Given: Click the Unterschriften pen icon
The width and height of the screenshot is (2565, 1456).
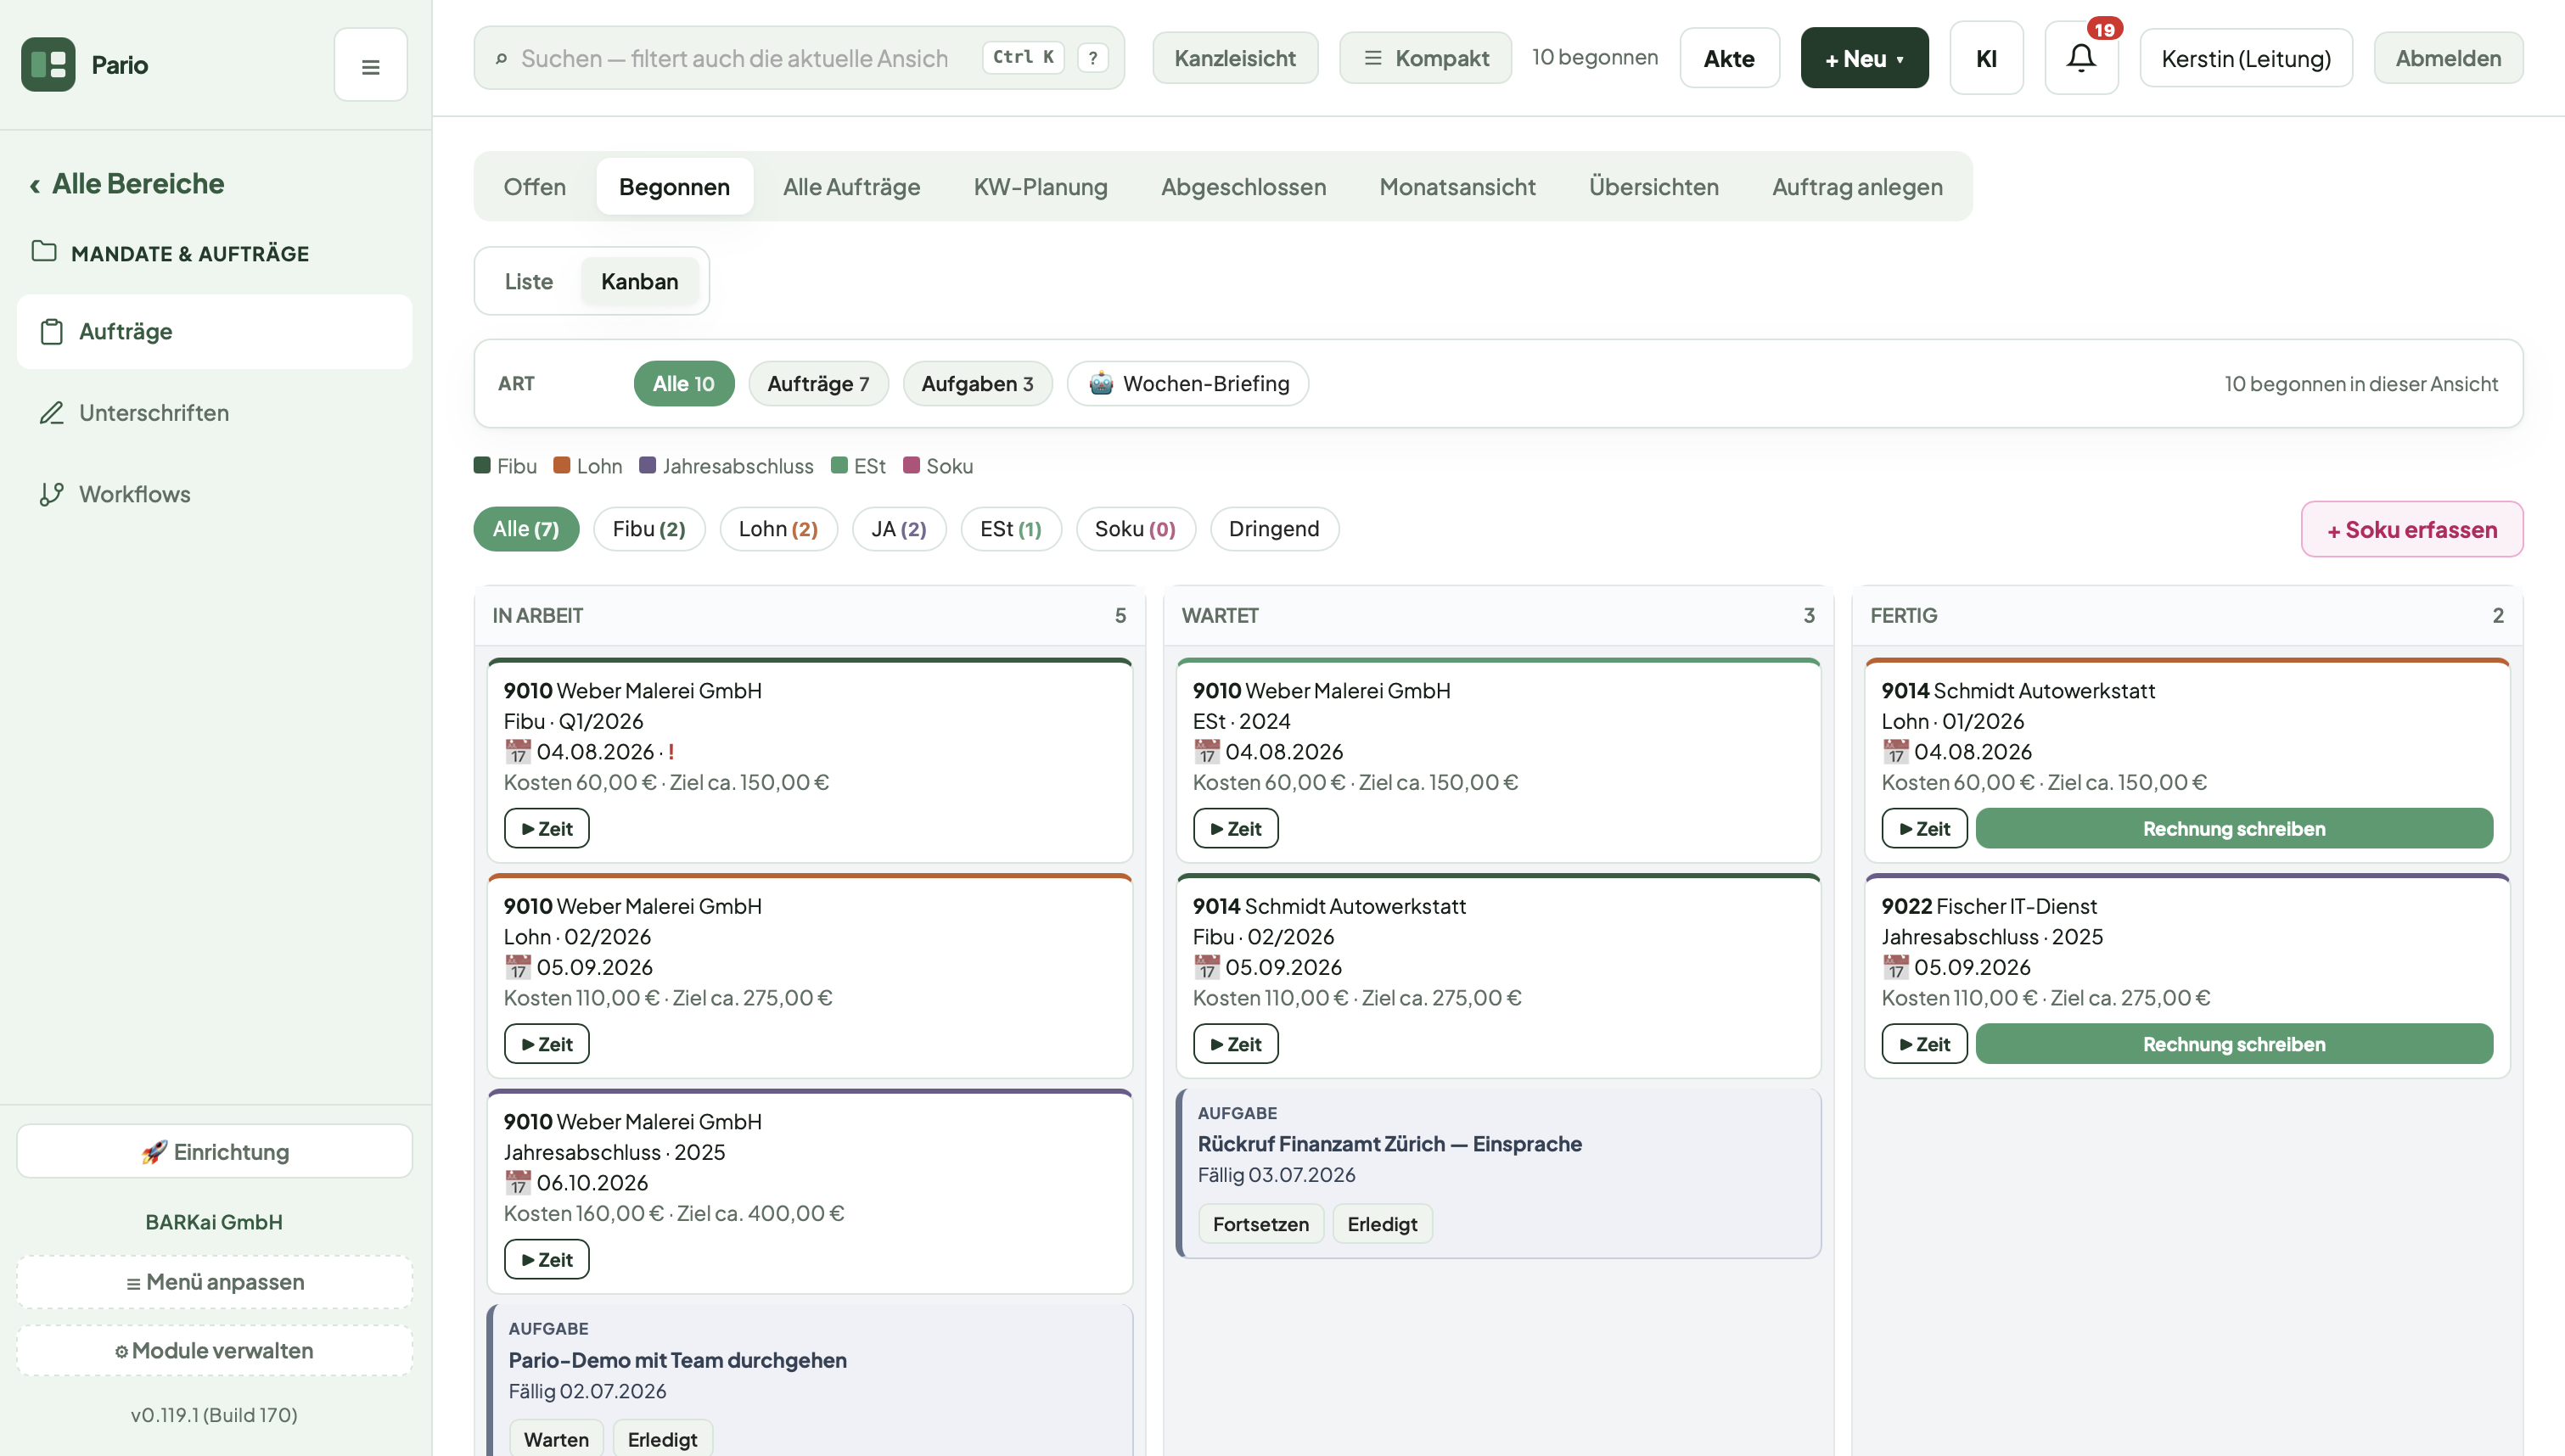Looking at the screenshot, I should click(52, 413).
